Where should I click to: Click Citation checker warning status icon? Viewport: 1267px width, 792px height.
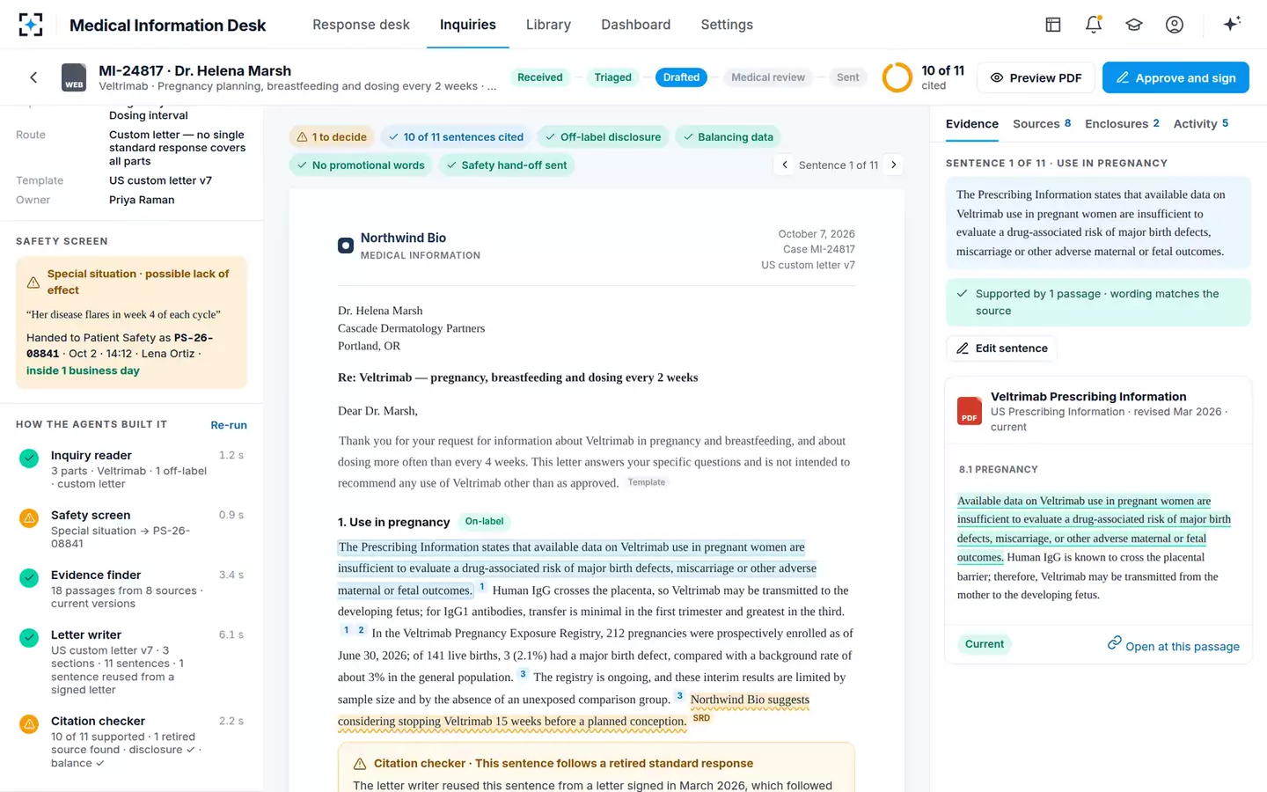click(x=29, y=723)
